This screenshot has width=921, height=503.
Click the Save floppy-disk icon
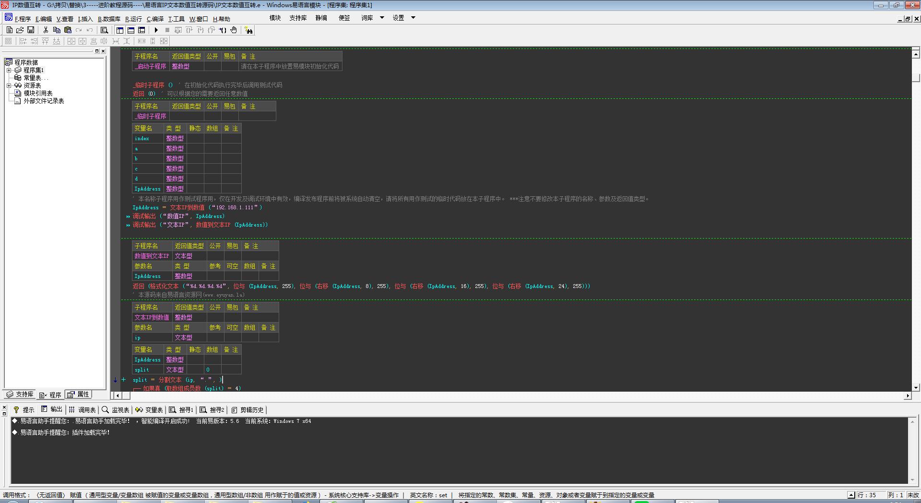(x=31, y=30)
